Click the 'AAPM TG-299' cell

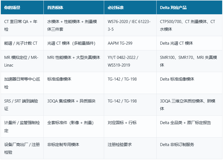[130, 43]
